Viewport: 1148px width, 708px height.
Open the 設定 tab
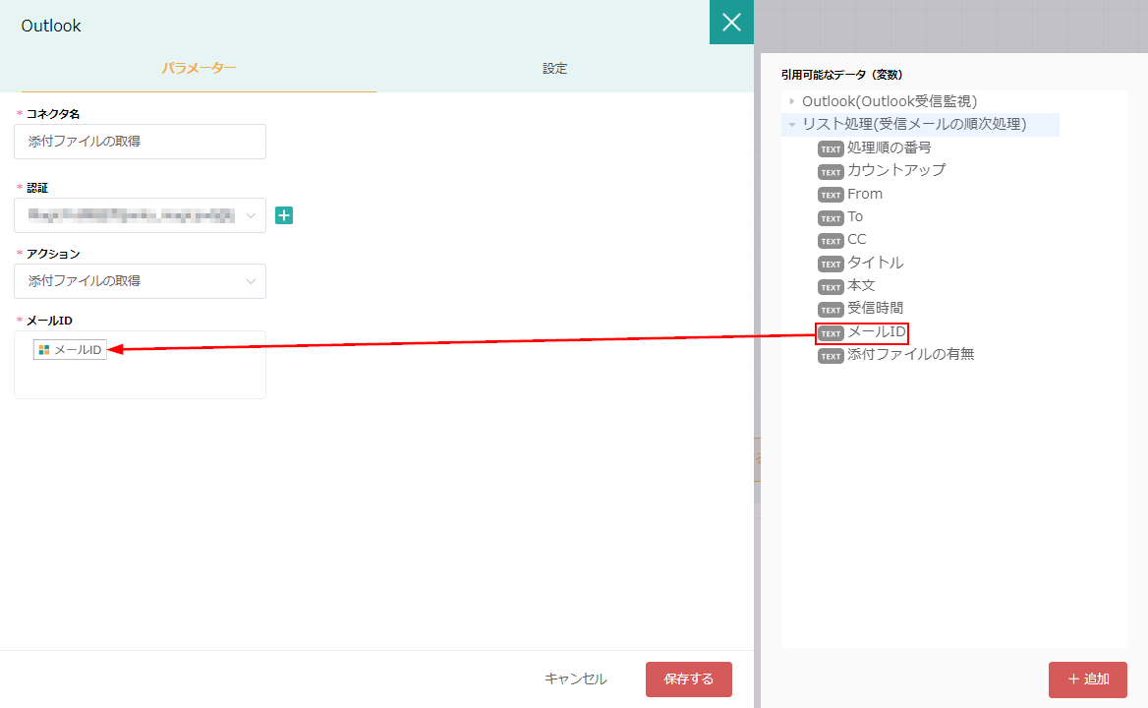click(x=554, y=68)
